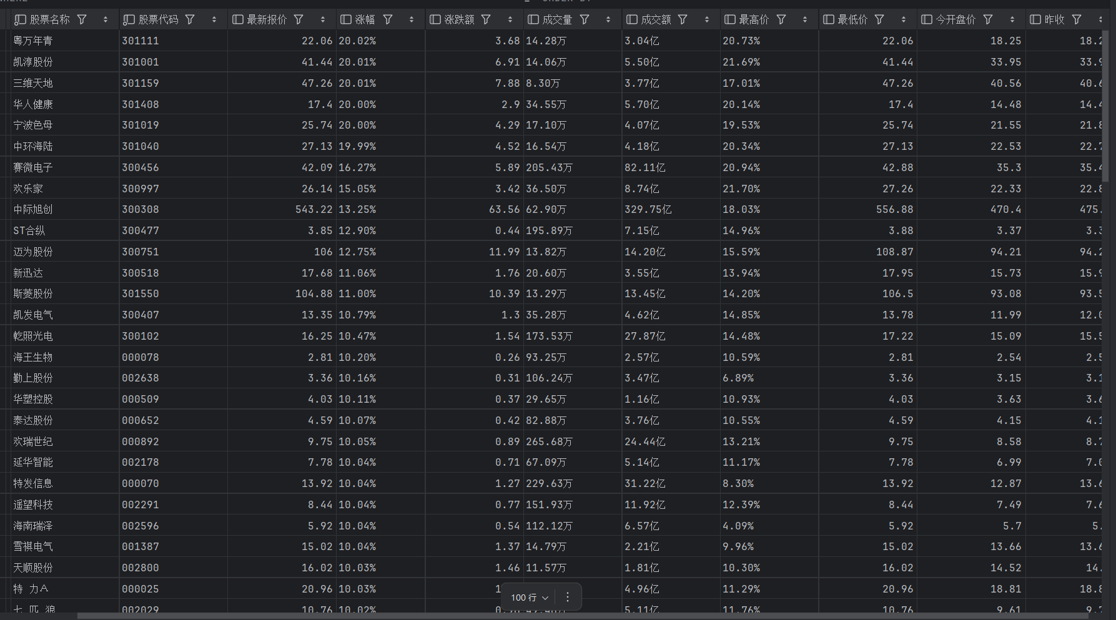Viewport: 1116px width, 620px height.
Task: Open the 100 行 row count dropdown
Action: (x=530, y=598)
